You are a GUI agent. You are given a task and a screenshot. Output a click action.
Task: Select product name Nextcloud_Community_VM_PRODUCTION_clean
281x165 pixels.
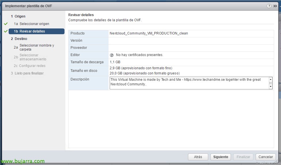click(x=149, y=33)
